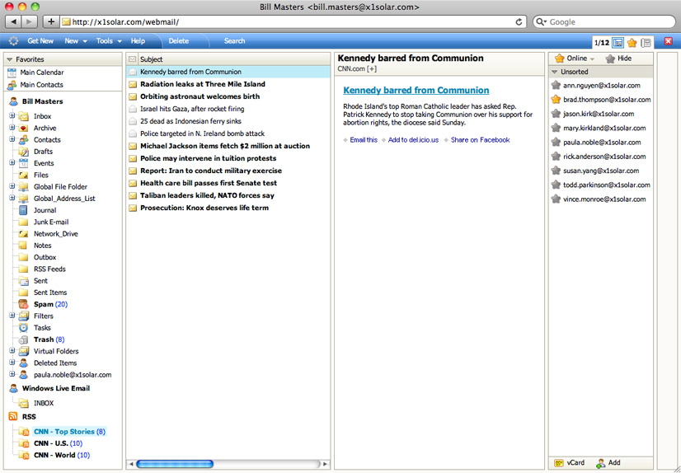681x473 pixels.
Task: Collapse the Unsorted contacts group
Action: 557,73
